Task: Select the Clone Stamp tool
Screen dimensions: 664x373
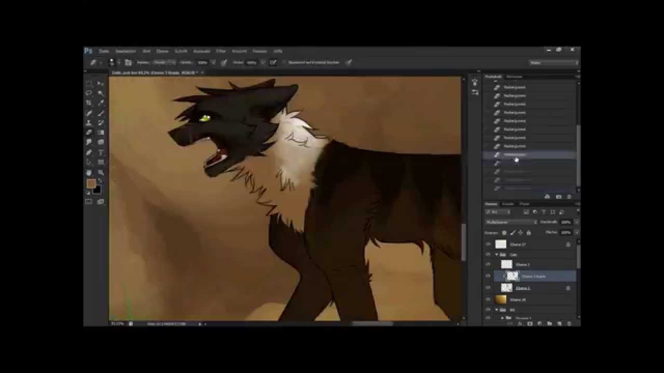Action: (x=89, y=123)
